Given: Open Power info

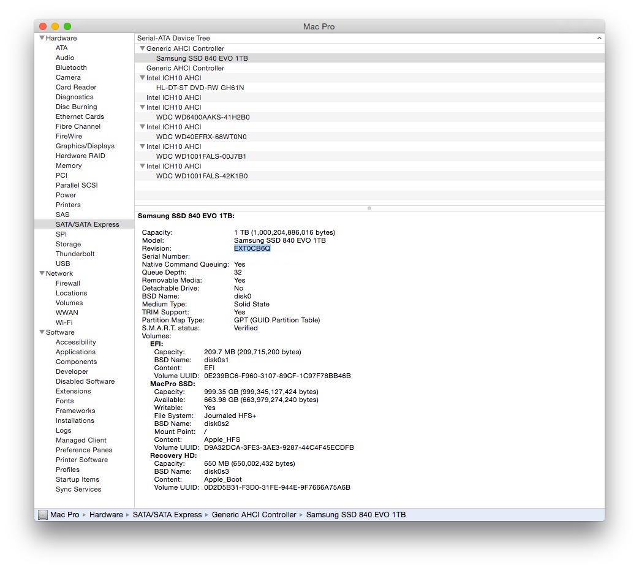Looking at the screenshot, I should coord(66,194).
